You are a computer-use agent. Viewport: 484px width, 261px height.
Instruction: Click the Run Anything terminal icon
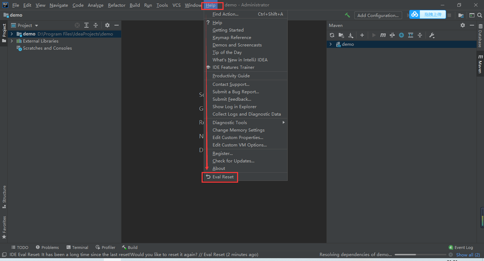pyautogui.click(x=472, y=15)
